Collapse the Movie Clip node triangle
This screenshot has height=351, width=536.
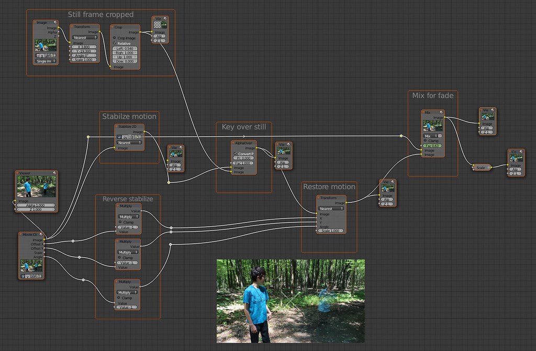click(20, 235)
